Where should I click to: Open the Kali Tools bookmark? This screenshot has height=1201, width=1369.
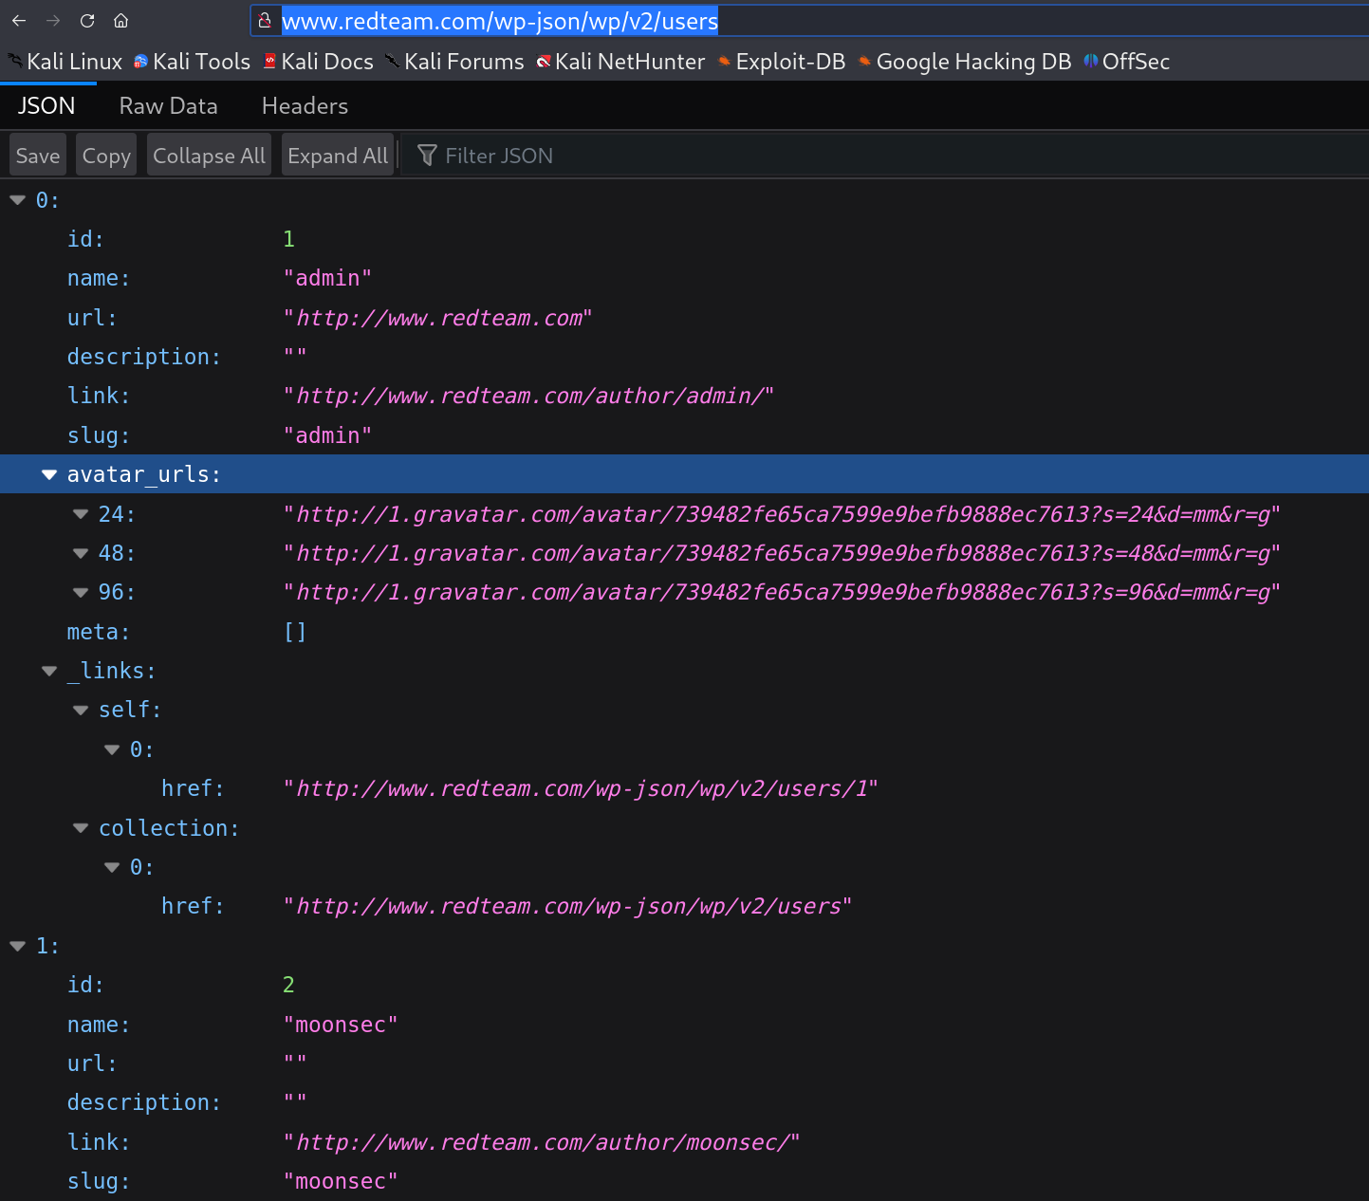click(x=192, y=62)
